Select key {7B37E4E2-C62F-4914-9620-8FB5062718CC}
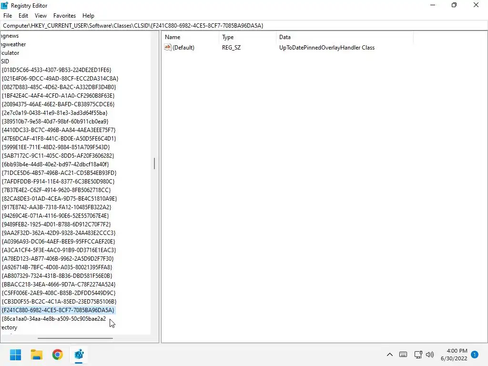 coord(56,190)
